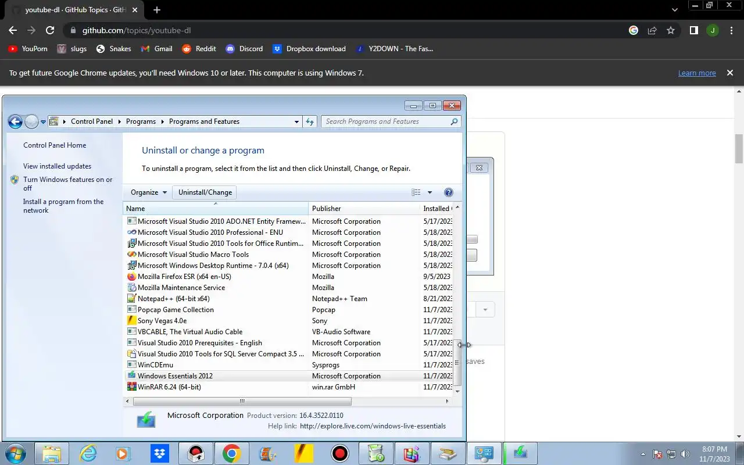Viewport: 744px width, 465px height.
Task: Select WinRAR 6.24 (64-bit) row
Action: click(289, 387)
